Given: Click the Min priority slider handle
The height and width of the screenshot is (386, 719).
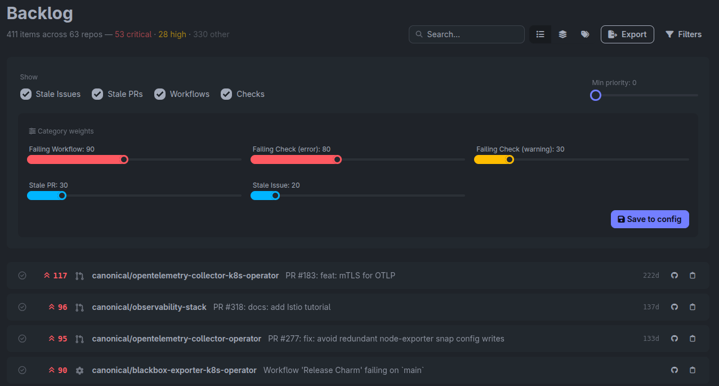Looking at the screenshot, I should point(596,95).
